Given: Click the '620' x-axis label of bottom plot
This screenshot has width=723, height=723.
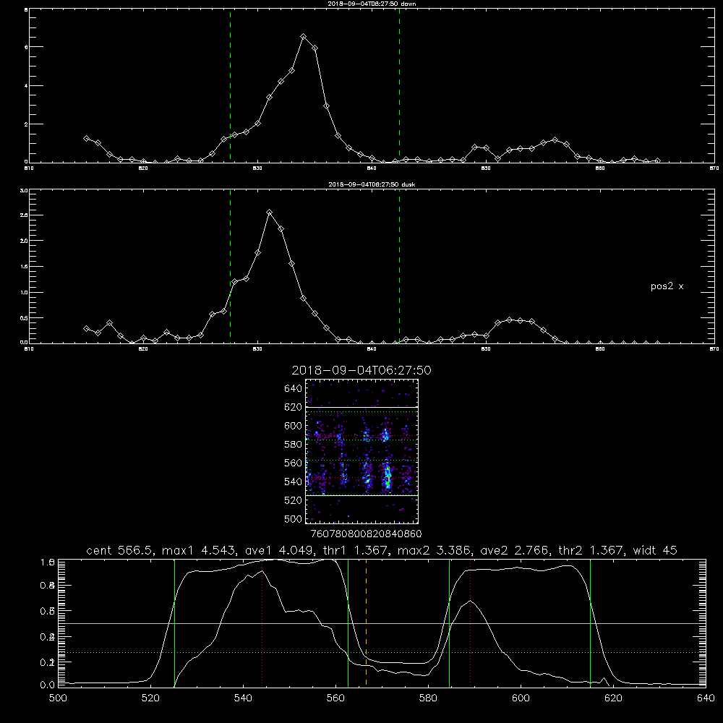Looking at the screenshot, I should [x=613, y=698].
